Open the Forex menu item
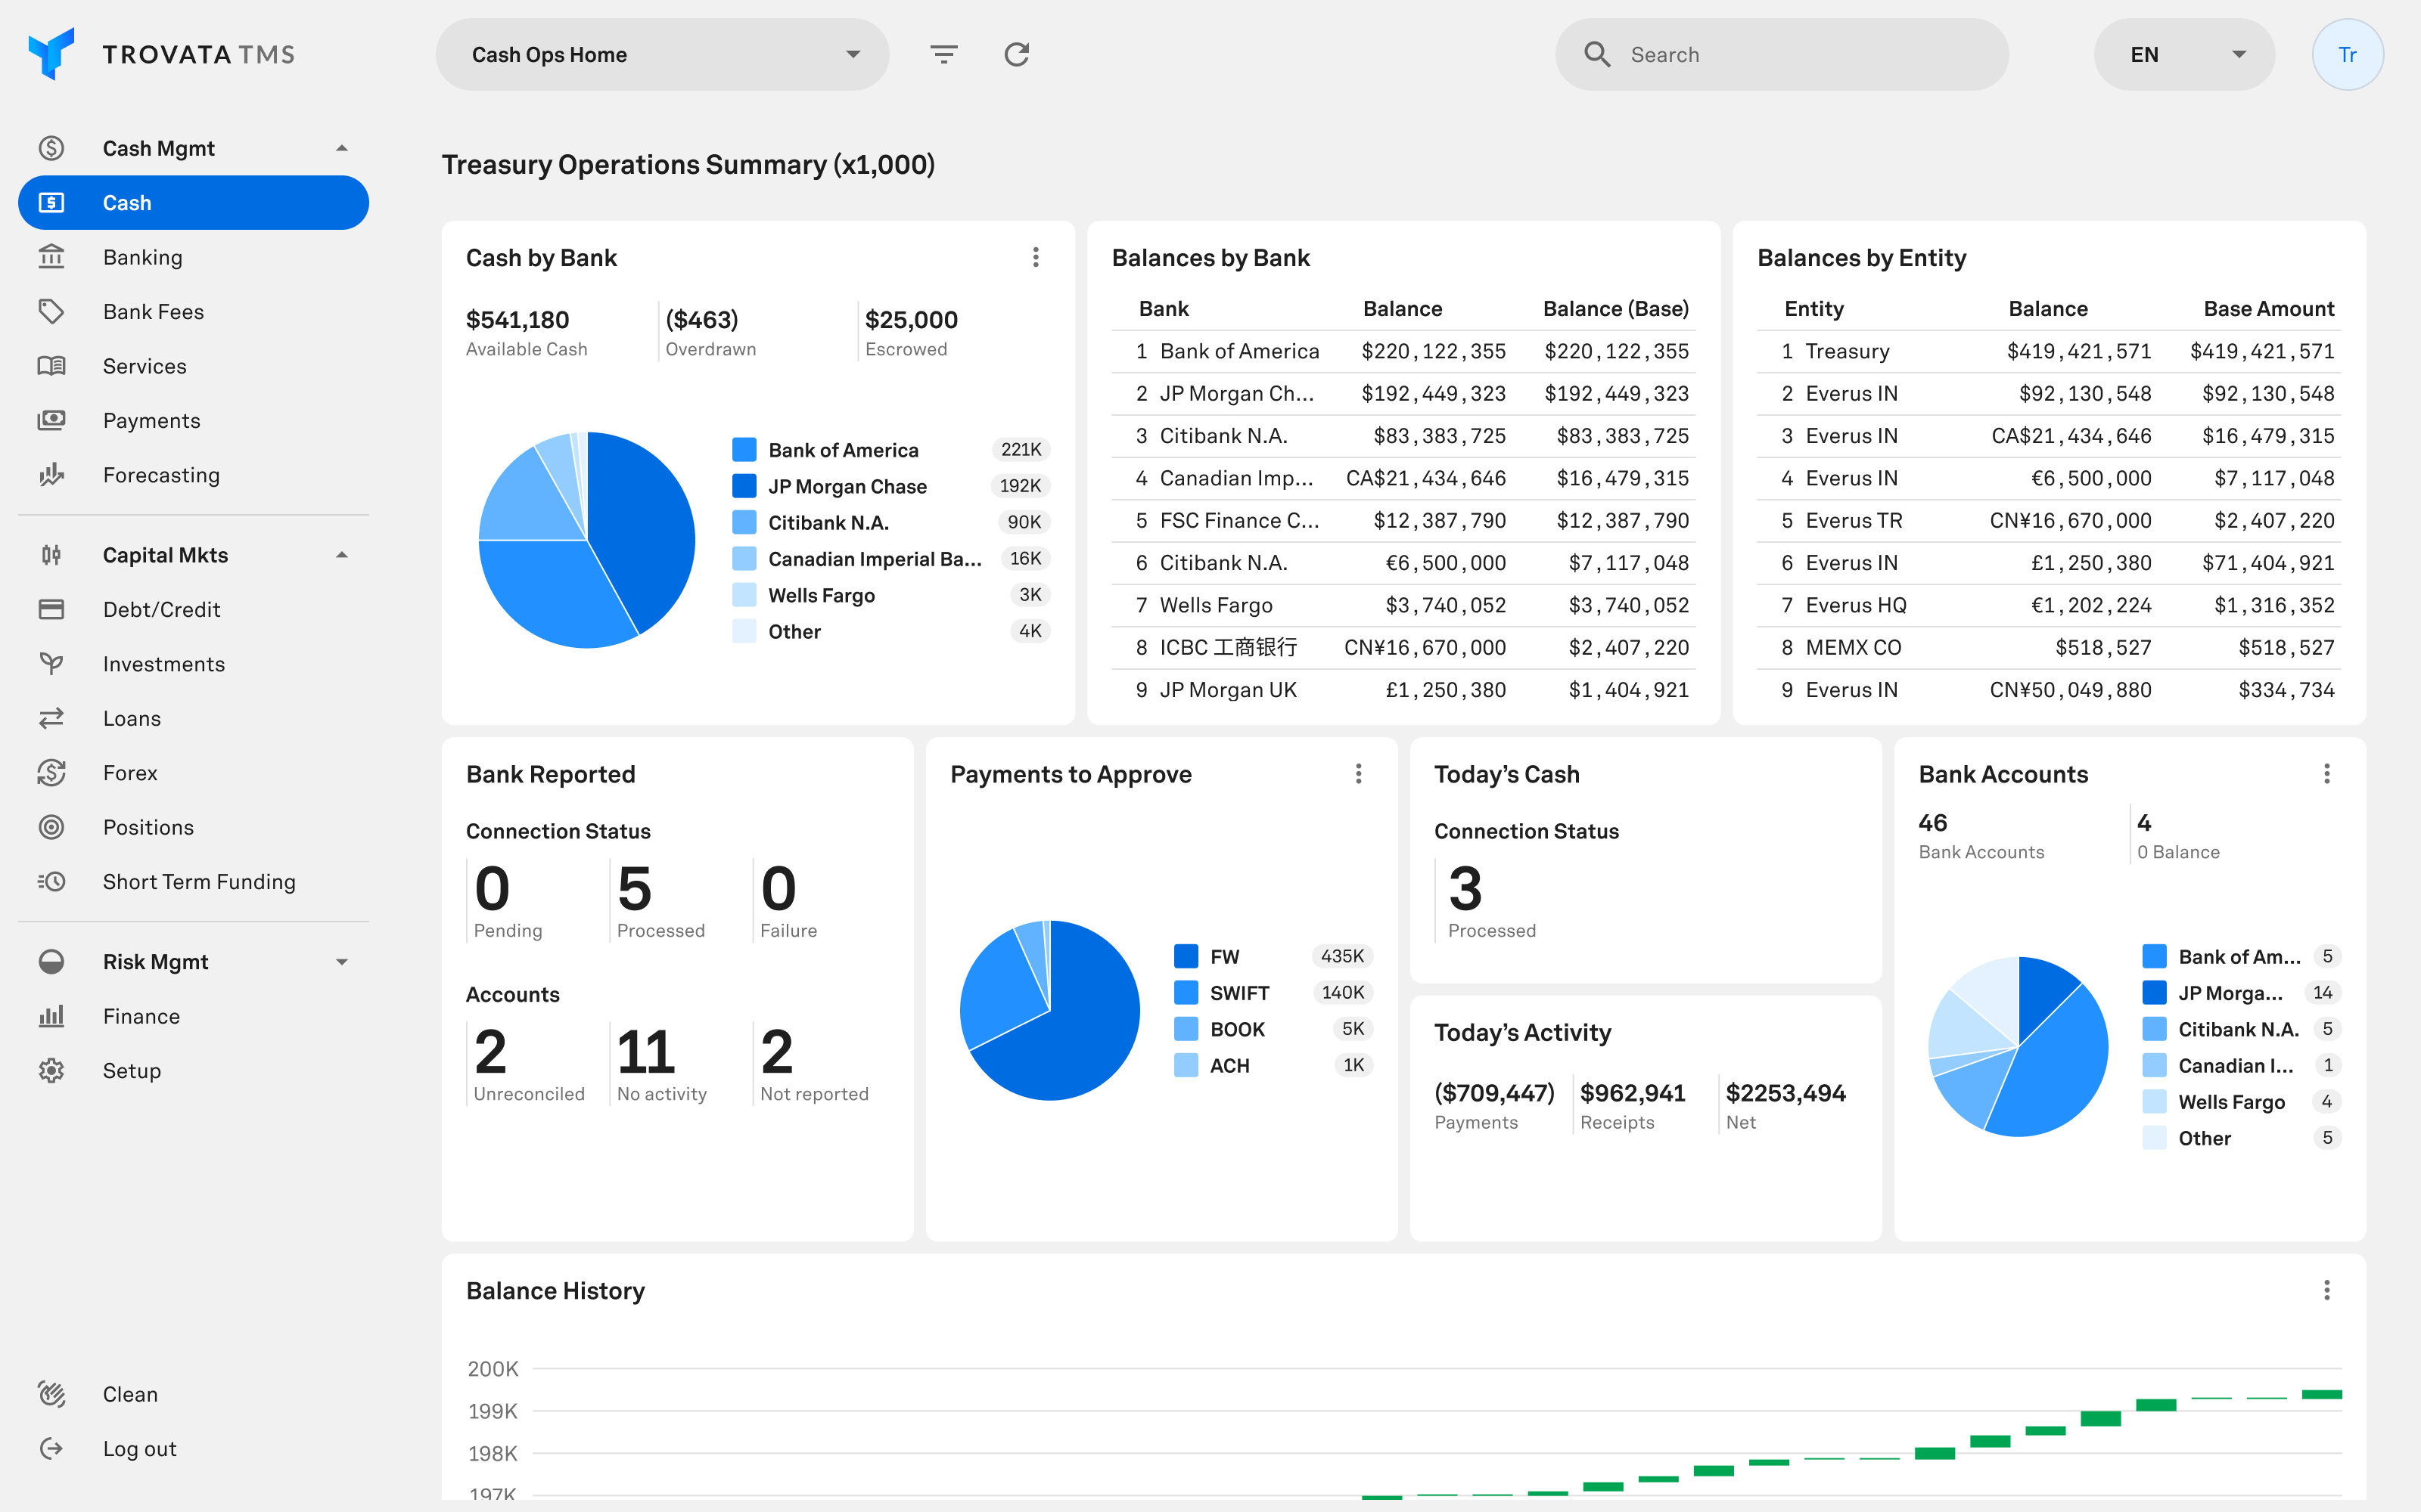Screen dimensions: 2421x1512 (x=130, y=773)
